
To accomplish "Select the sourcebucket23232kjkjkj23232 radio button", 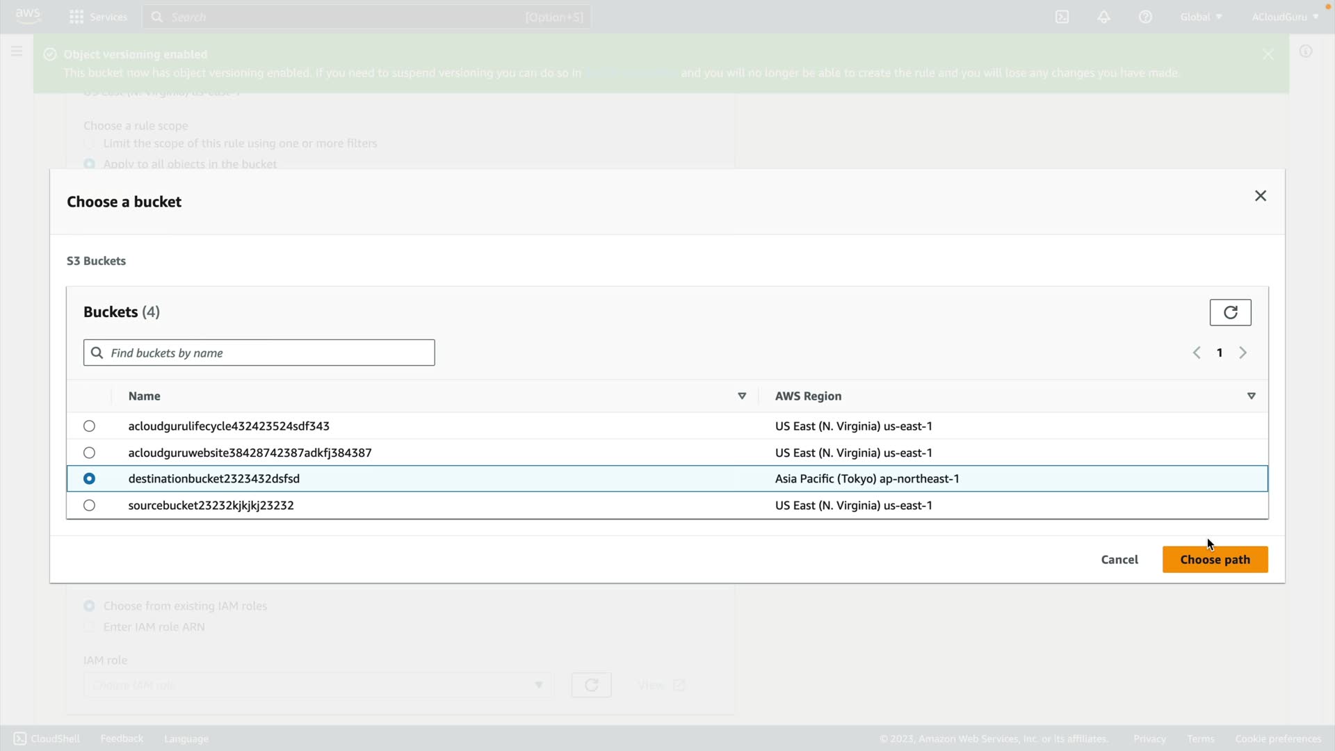I will 89,506.
